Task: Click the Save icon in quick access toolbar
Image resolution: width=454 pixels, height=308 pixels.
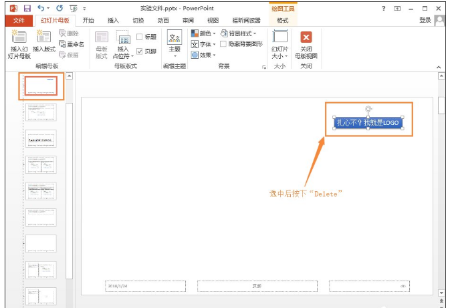Action: [x=27, y=9]
